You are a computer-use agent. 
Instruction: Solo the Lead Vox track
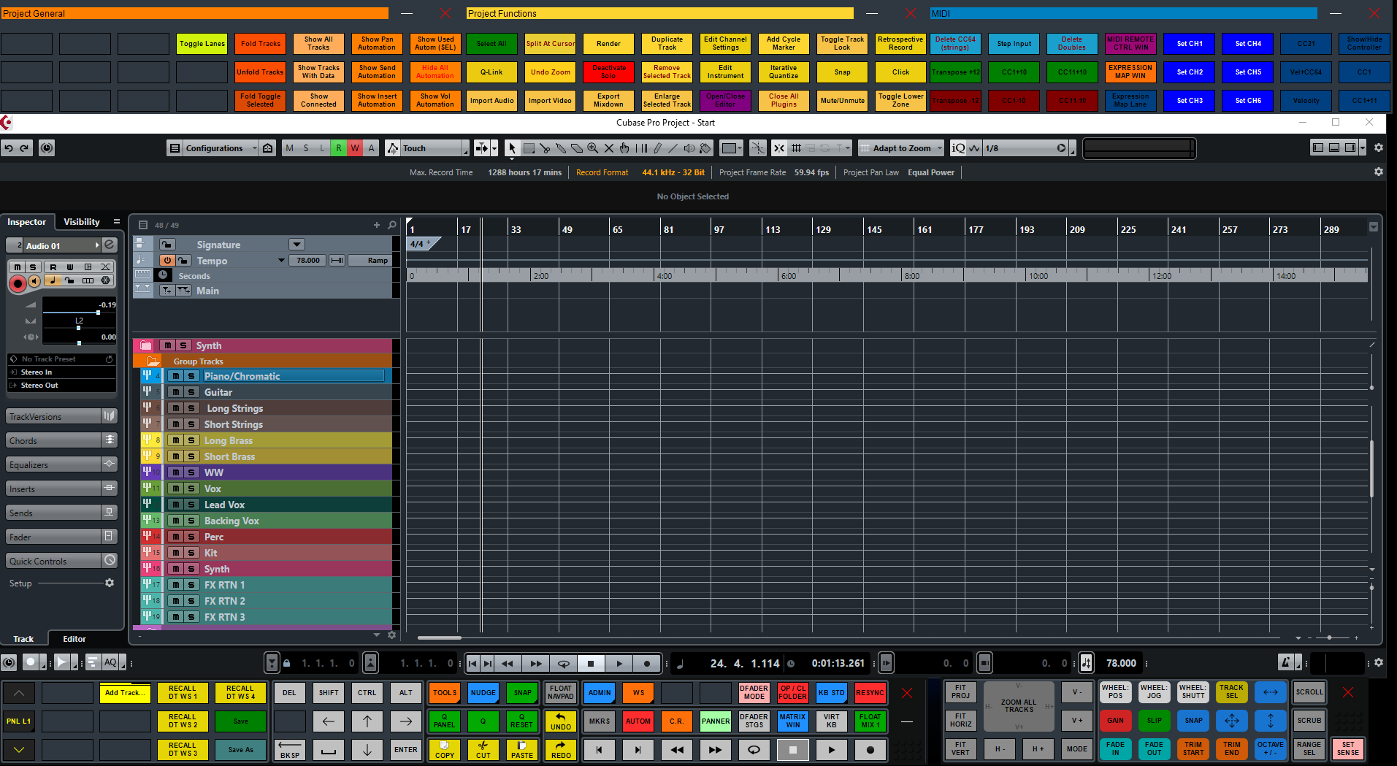point(191,505)
